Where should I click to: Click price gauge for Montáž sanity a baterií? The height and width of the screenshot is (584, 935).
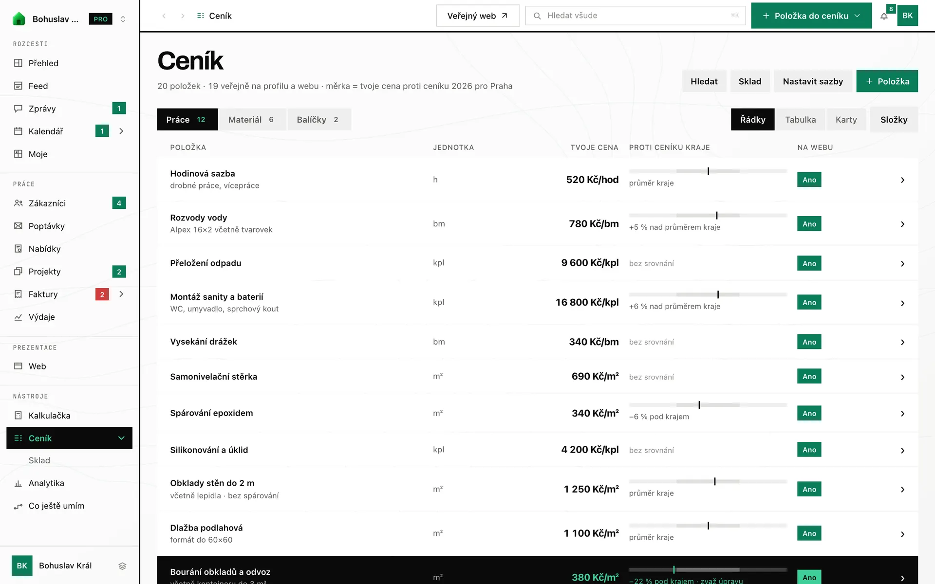pos(708,294)
